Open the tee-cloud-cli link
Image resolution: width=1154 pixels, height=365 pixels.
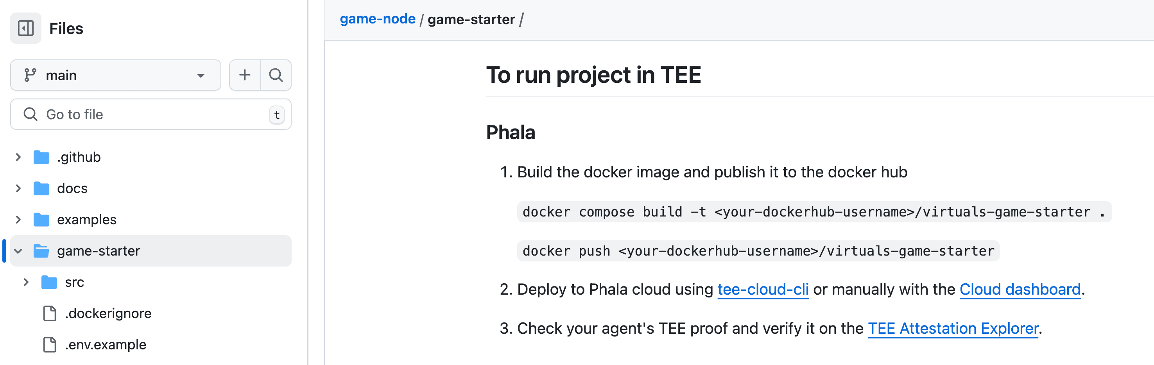pyautogui.click(x=762, y=289)
